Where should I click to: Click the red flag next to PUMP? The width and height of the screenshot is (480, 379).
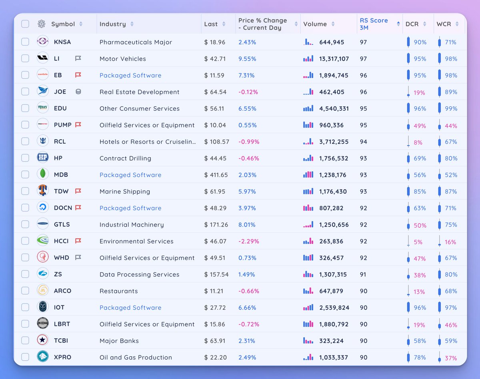click(x=78, y=125)
